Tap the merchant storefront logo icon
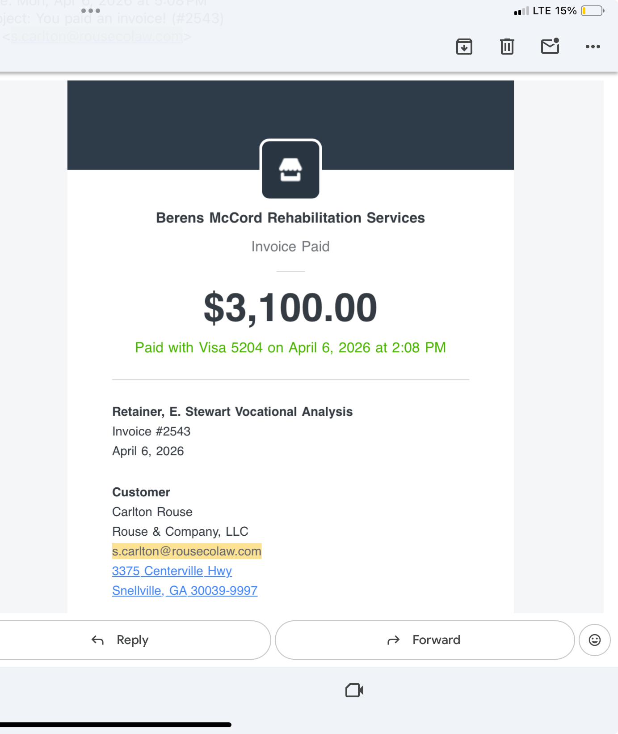The image size is (618, 734). (290, 170)
